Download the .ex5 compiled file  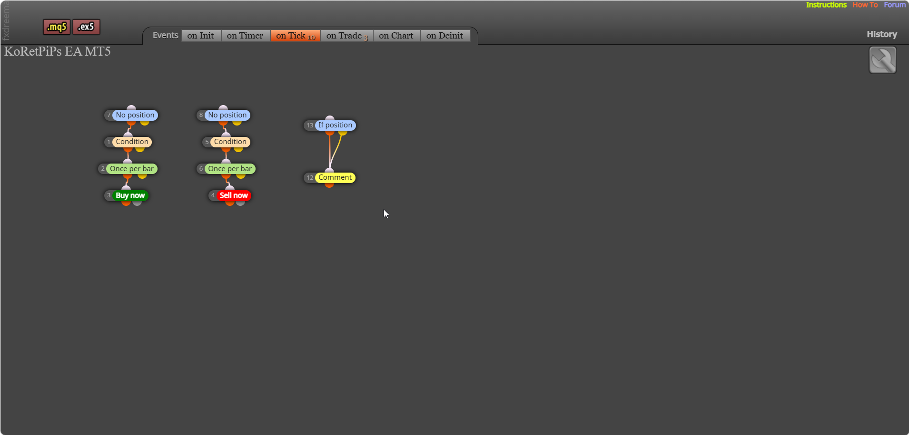[86, 27]
